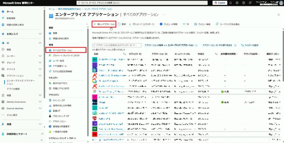Click the ホーム breadcrumb link

pyautogui.click(x=51, y=9)
